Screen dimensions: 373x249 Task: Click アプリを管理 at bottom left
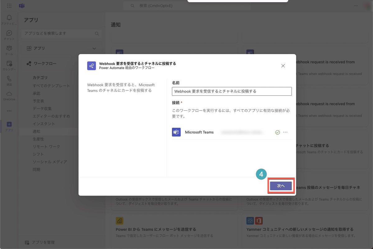point(39,242)
